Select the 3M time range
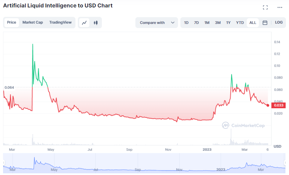This screenshot has width=289, height=175. coord(218,23)
